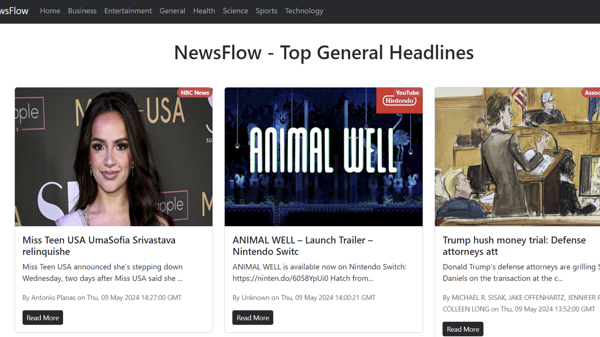Click the Miss Teen USA UmaSofia Srivastava headline

pyautogui.click(x=99, y=246)
